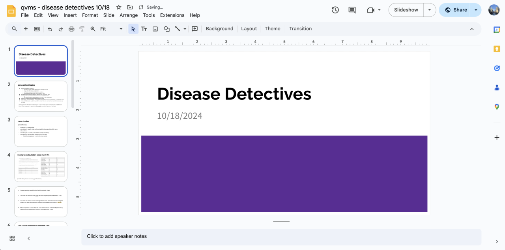
Task: Star this presentation
Action: (118, 7)
